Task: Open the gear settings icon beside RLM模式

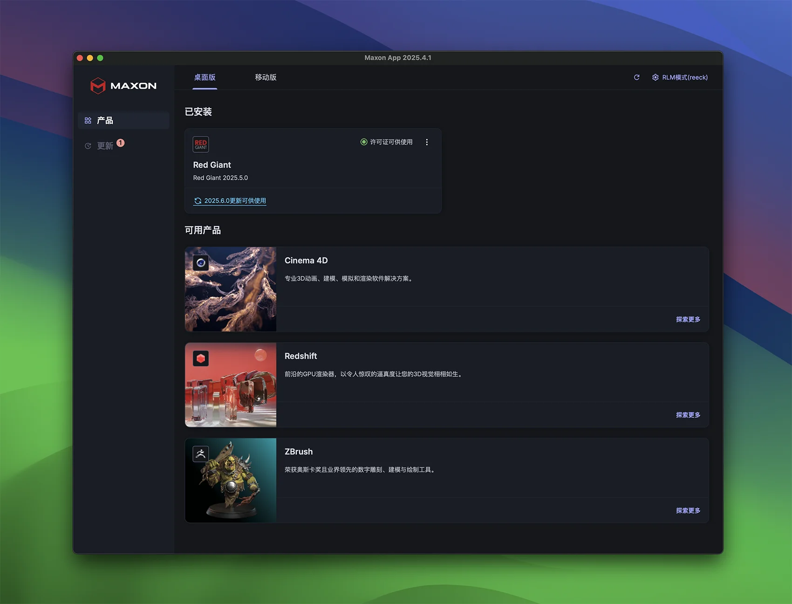Action: click(x=655, y=77)
